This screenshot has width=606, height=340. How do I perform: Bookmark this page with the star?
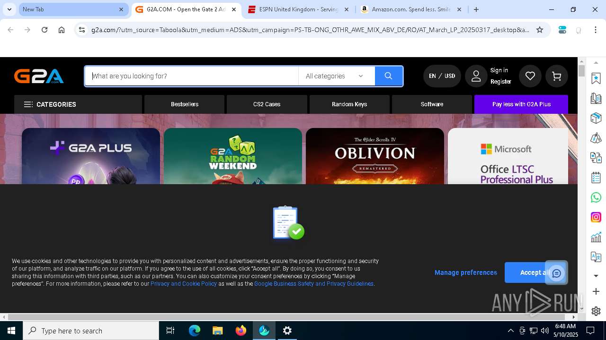click(x=540, y=30)
